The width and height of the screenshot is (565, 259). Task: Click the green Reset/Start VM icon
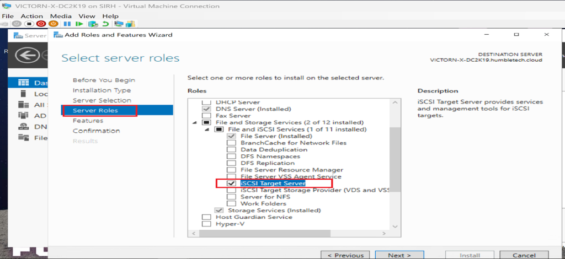click(79, 24)
